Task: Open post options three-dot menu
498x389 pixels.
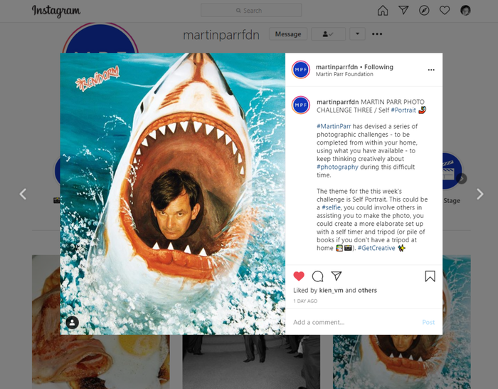Action: 430,70
